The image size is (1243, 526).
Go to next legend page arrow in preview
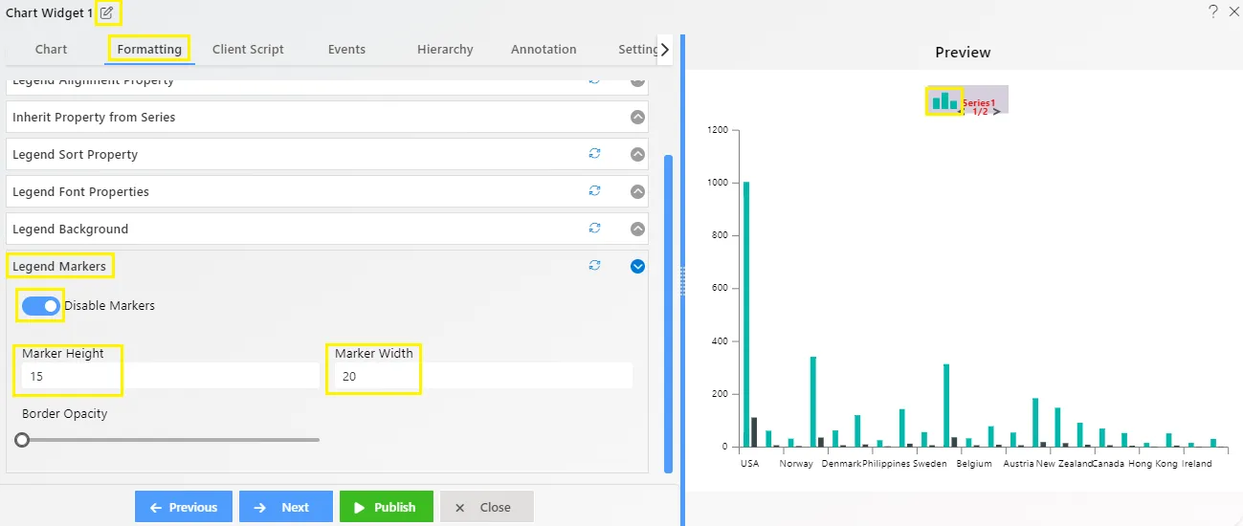(997, 111)
